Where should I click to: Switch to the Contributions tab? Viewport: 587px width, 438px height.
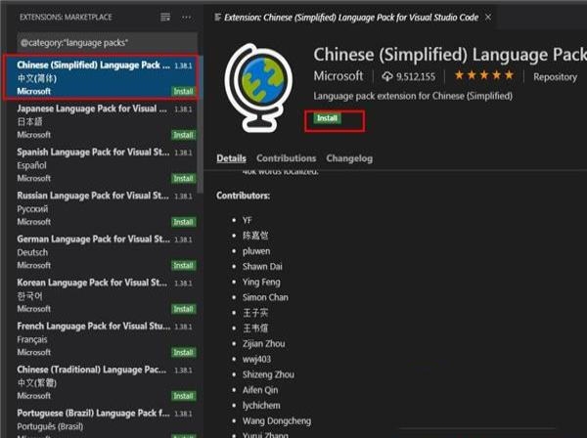(x=286, y=158)
